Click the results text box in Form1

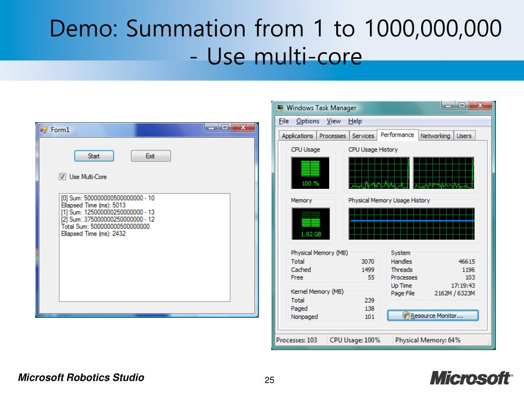coord(144,247)
